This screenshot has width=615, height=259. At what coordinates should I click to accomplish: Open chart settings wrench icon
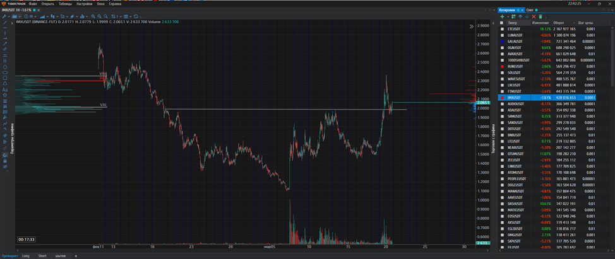pos(4,17)
